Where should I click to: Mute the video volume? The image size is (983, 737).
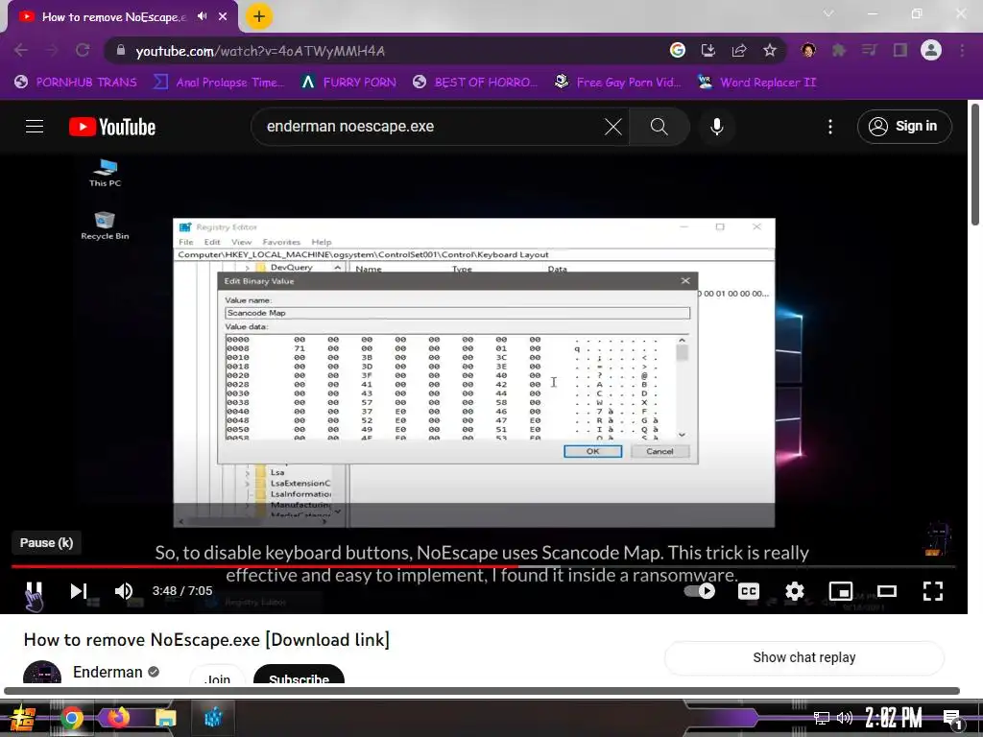coord(124,590)
